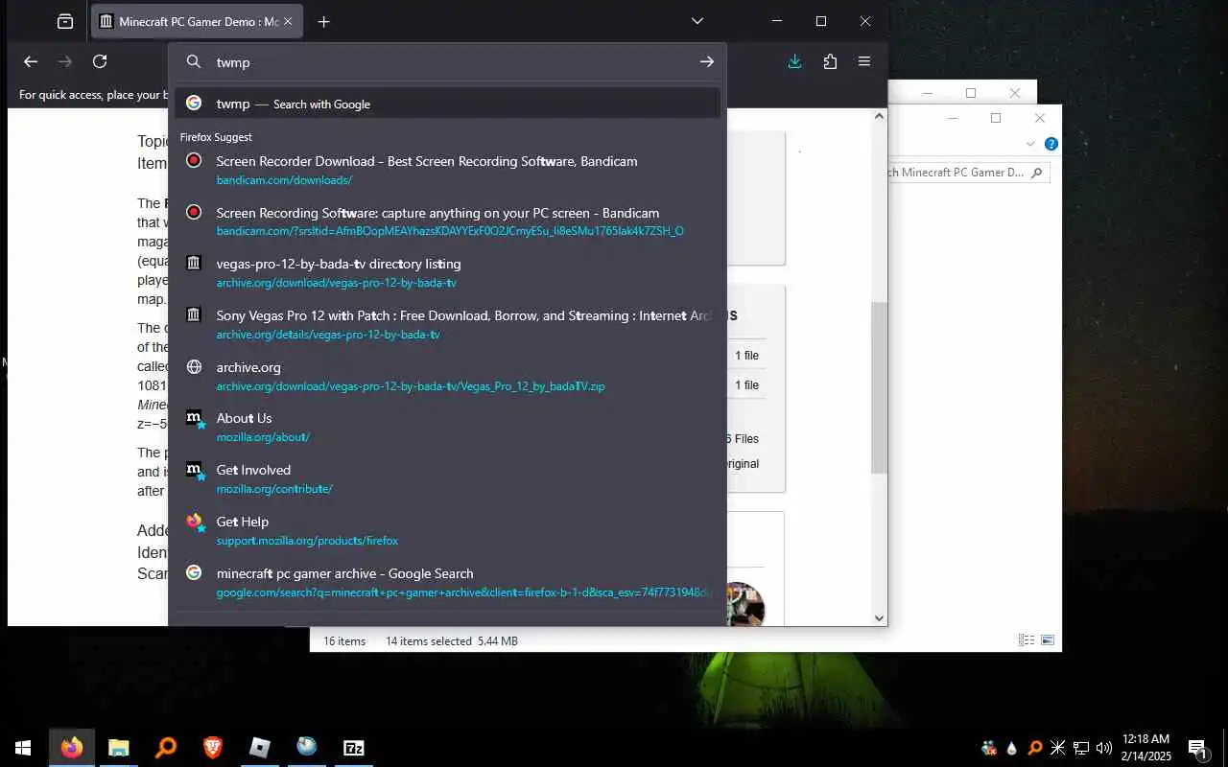This screenshot has height=767, width=1228.
Task: Click the page scrollbar up arrow
Action: (x=880, y=116)
